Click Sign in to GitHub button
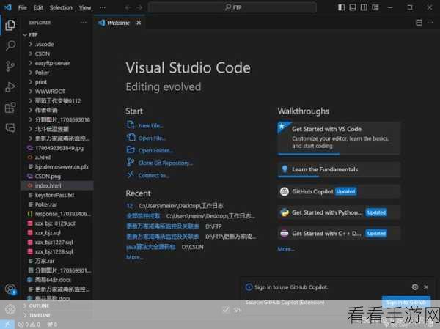Viewport: 440px width, 329px height. (406, 302)
